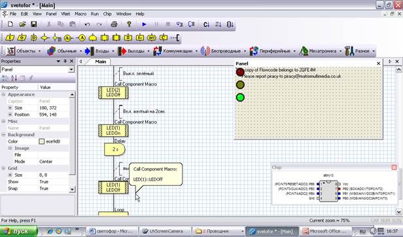Select the Switch flowchart icon
This screenshot has height=237, width=403.
(x=57, y=38)
